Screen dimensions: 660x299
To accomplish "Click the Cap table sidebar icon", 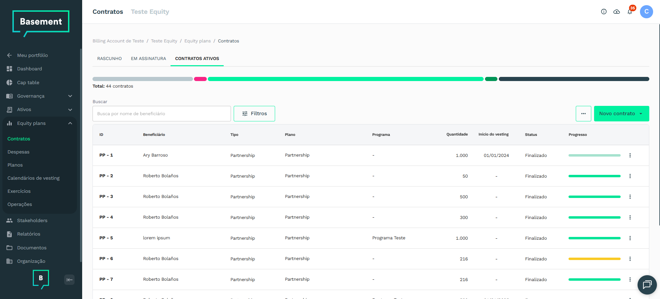I will coord(9,82).
